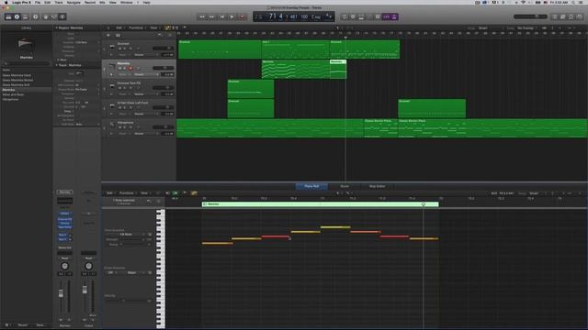Click the Rewind transport button
This screenshot has height=330, width=588.
(202, 16)
